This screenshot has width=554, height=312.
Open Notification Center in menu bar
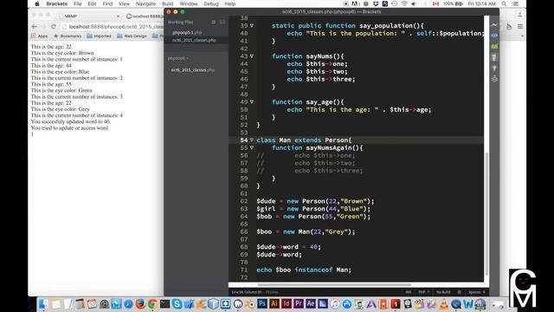515,3
